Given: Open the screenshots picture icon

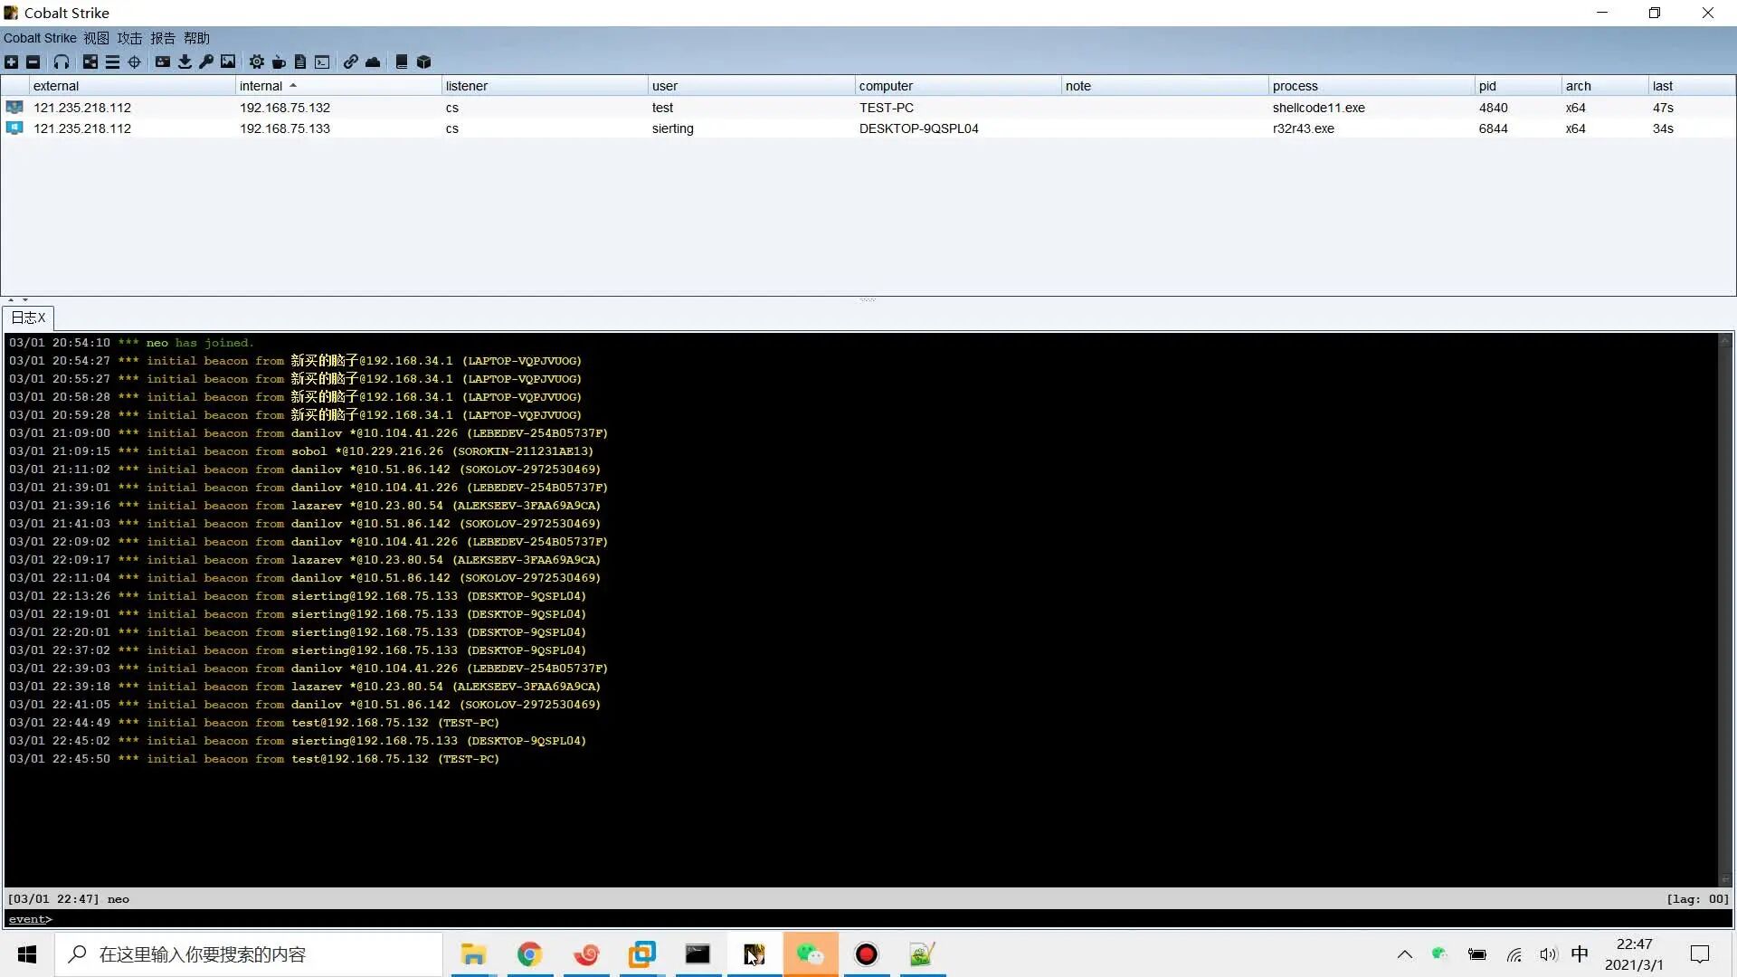Looking at the screenshot, I should tap(228, 62).
